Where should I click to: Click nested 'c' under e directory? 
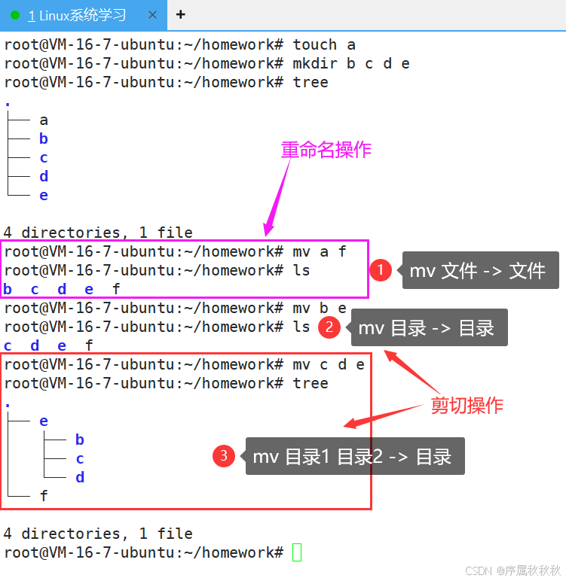click(80, 459)
